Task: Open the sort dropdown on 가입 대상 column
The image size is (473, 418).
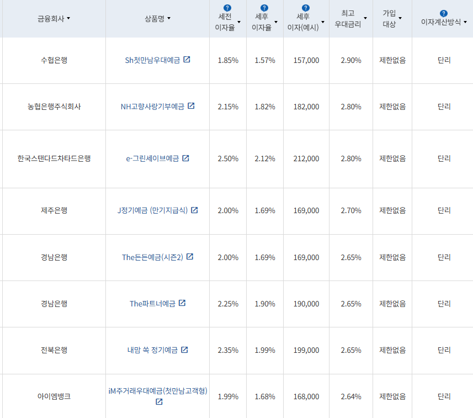Action: (x=401, y=18)
